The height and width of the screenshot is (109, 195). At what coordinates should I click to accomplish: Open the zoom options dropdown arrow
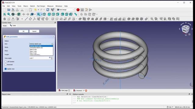point(41,14)
